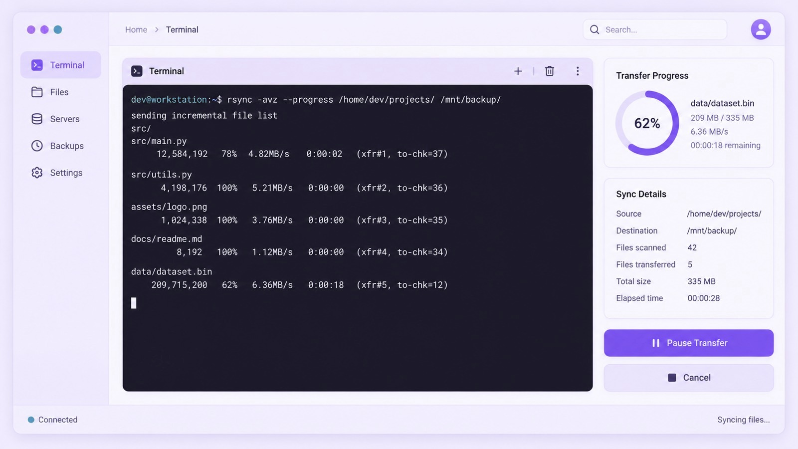The width and height of the screenshot is (798, 449).
Task: Click the breadcrumb chevron separator
Action: point(157,29)
